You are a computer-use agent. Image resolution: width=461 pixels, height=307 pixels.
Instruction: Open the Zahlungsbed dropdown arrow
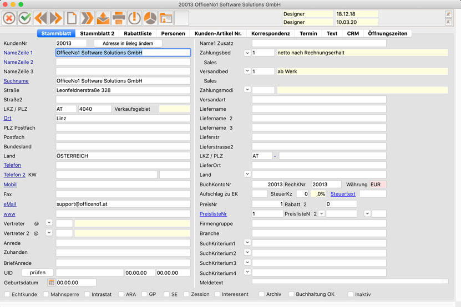(247, 53)
